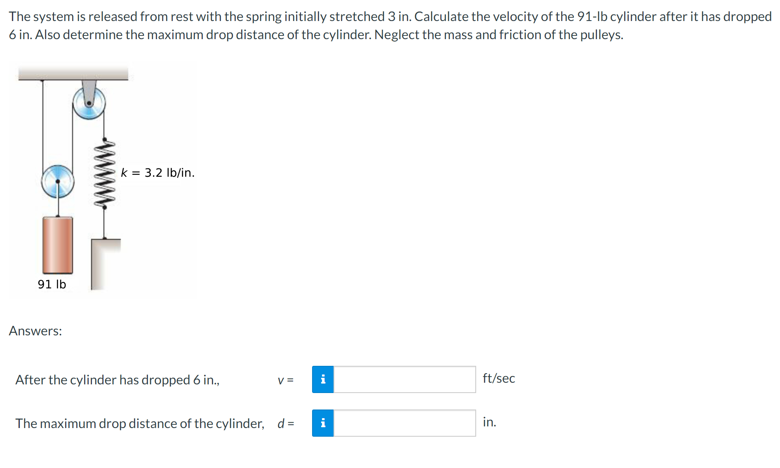Click the velocity answer input box

(x=404, y=379)
